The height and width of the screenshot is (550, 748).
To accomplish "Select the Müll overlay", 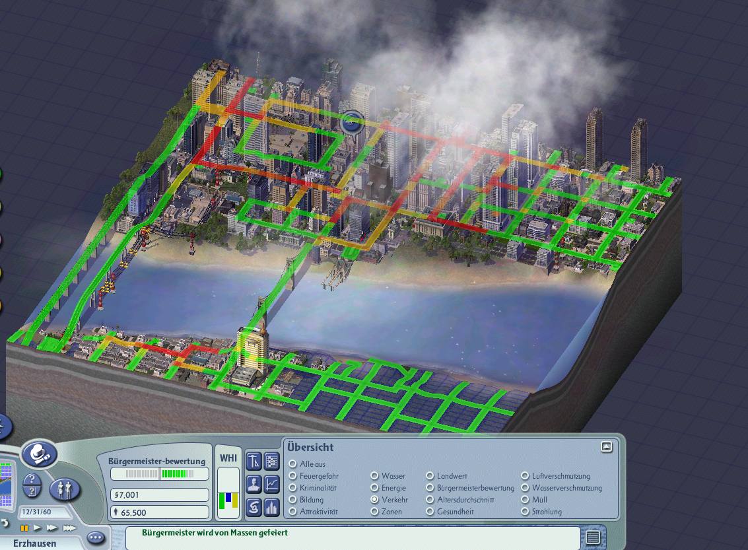I will (525, 499).
